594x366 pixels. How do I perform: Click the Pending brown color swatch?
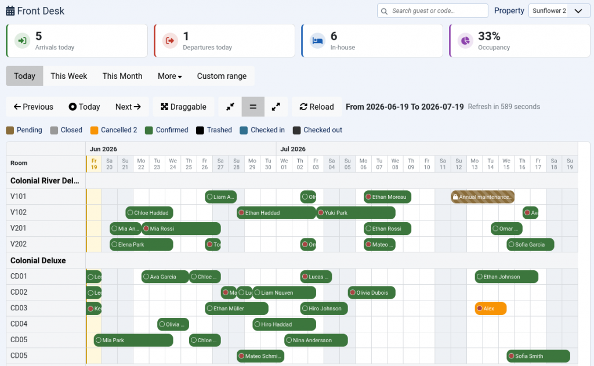(10, 131)
